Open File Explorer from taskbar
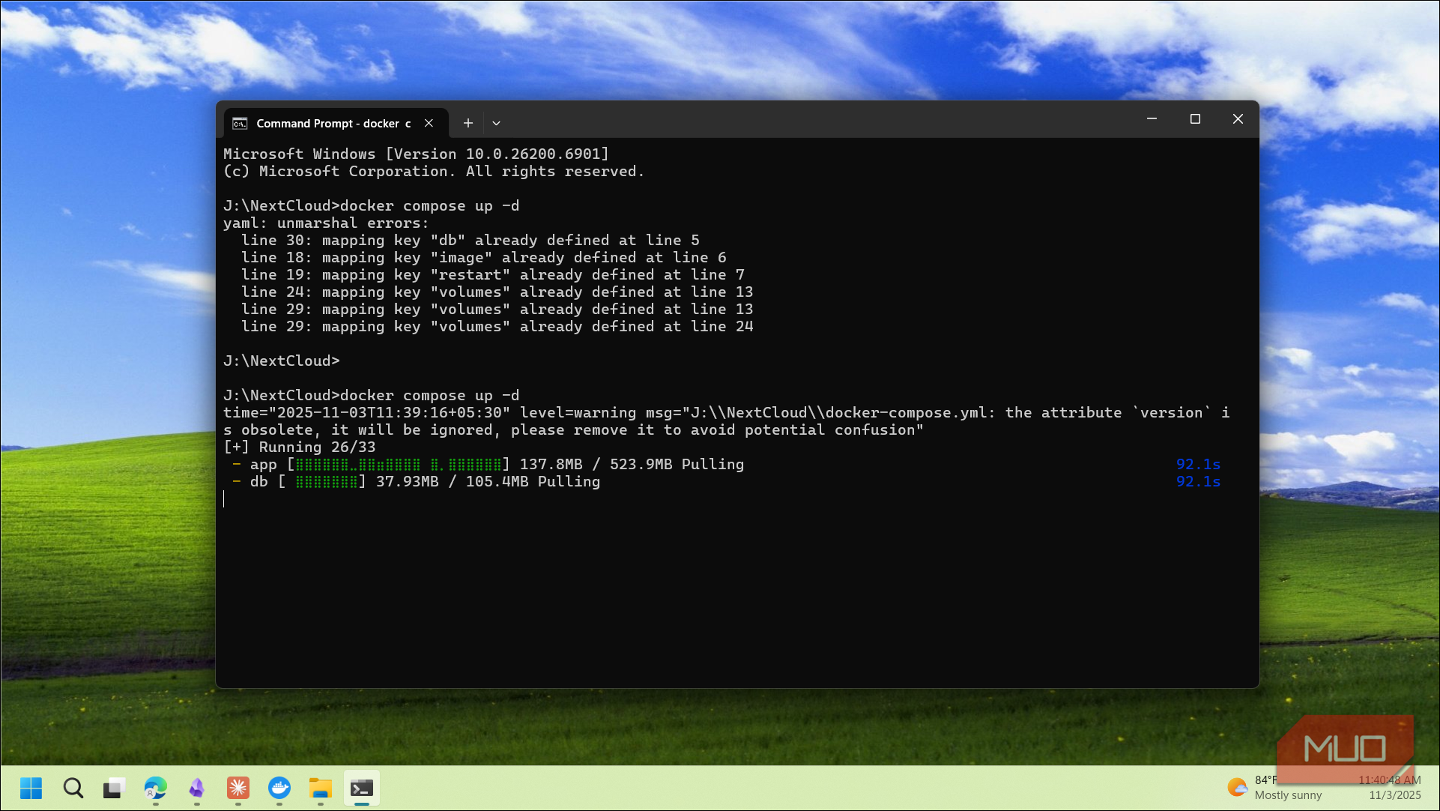 click(320, 788)
